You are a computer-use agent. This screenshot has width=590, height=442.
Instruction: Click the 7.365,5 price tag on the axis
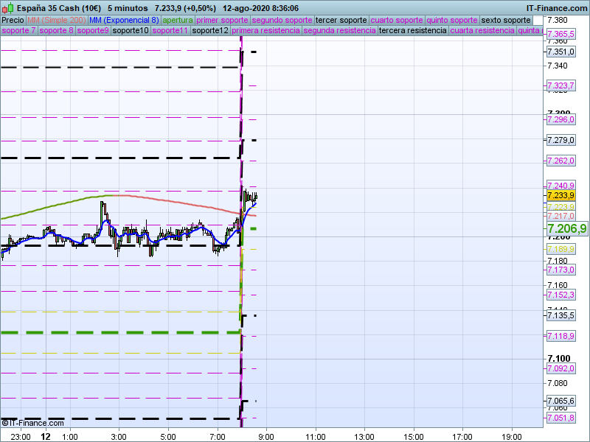pyautogui.click(x=560, y=35)
